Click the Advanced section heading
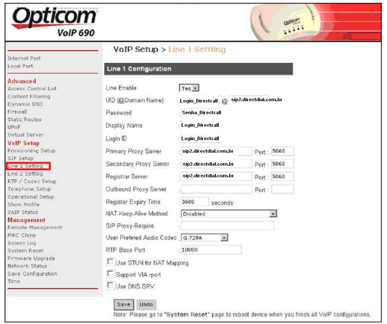The height and width of the screenshot is (324, 387). [22, 81]
